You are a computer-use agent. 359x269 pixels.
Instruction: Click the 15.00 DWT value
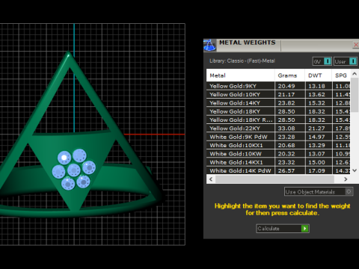pyautogui.click(x=316, y=162)
